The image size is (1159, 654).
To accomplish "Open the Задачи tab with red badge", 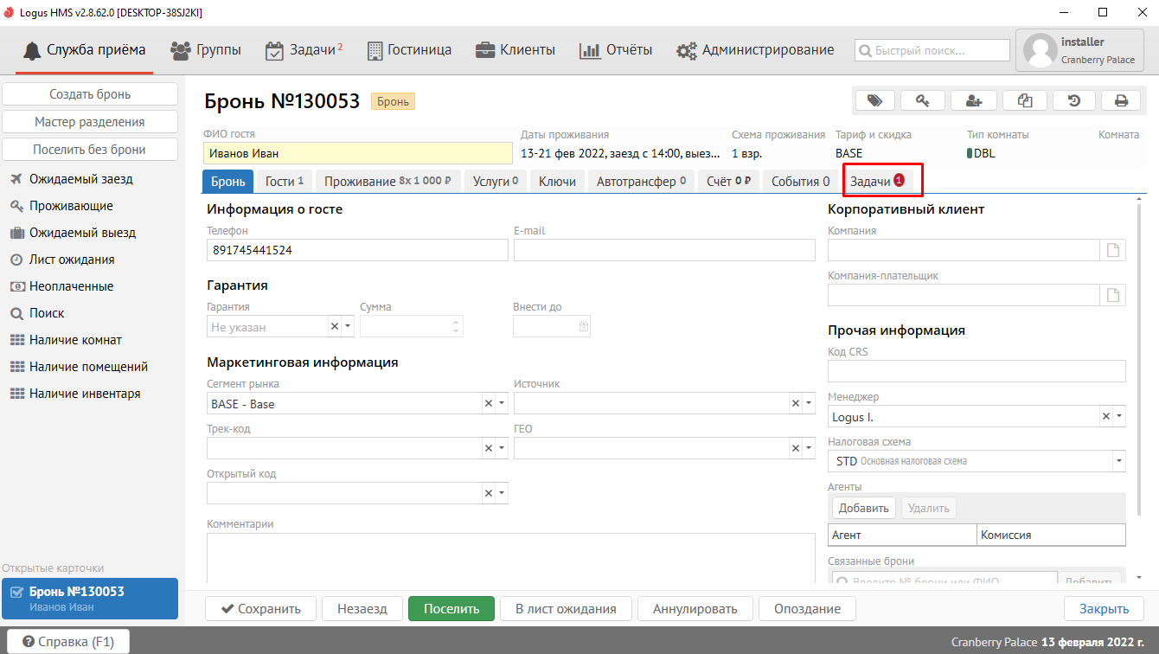I will pyautogui.click(x=877, y=182).
